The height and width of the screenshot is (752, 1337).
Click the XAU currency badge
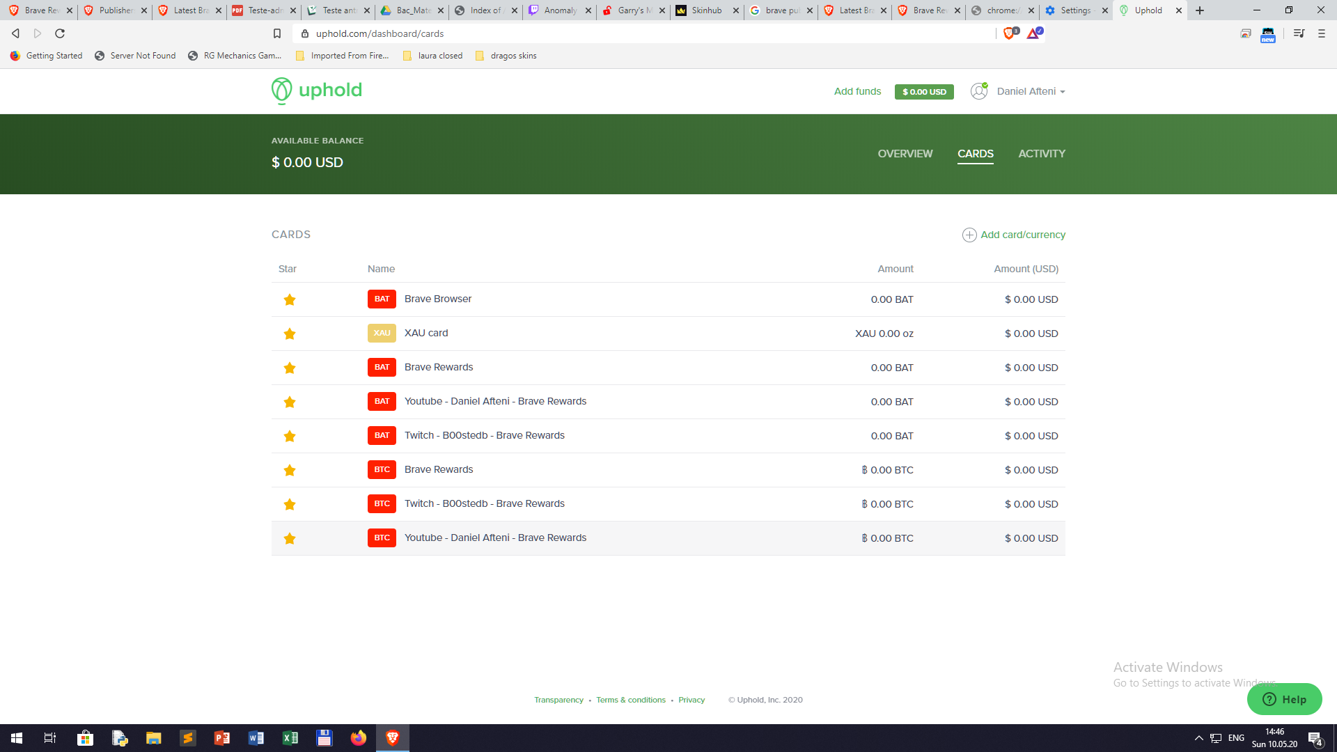(382, 333)
